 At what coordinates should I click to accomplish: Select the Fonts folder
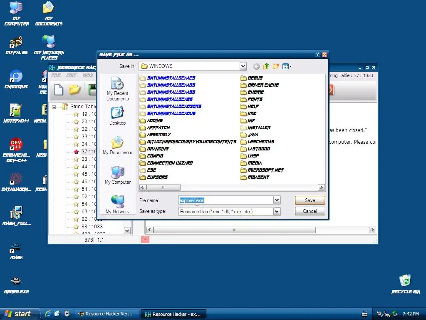pyautogui.click(x=252, y=99)
